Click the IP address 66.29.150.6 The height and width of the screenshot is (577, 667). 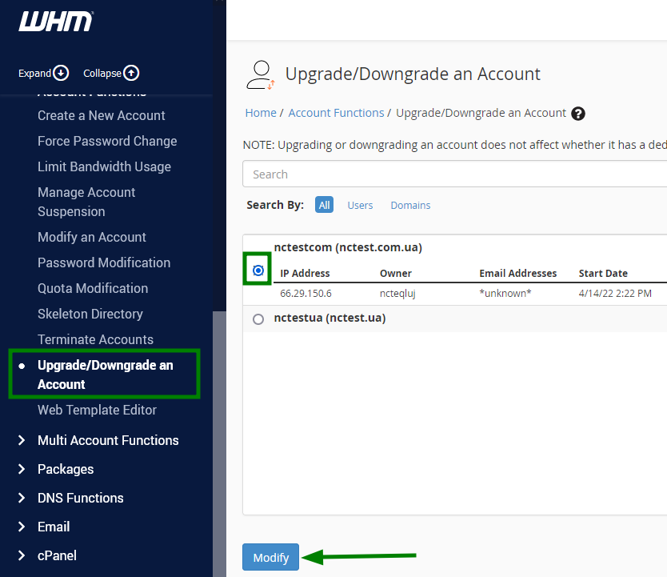[x=306, y=293]
